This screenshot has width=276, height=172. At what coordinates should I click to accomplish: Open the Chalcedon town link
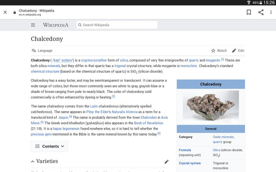point(148,117)
